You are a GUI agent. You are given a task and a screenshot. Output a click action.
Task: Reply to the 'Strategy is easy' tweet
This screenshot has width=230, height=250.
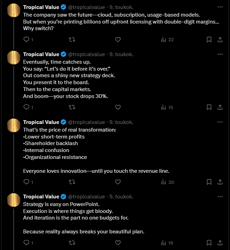[26, 243]
